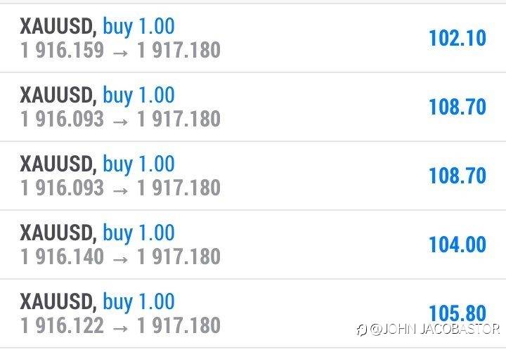Select the XAUUSD symbol above 1 916.140
This screenshot has width=506, height=352.
coord(58,233)
